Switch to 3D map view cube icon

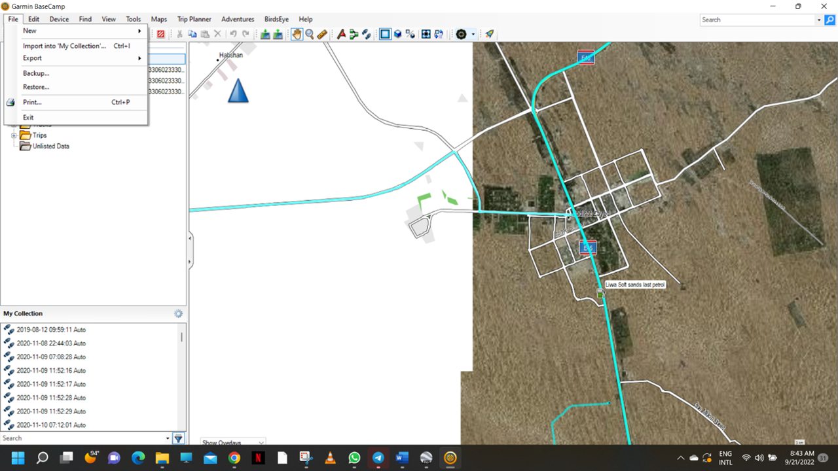click(x=397, y=34)
